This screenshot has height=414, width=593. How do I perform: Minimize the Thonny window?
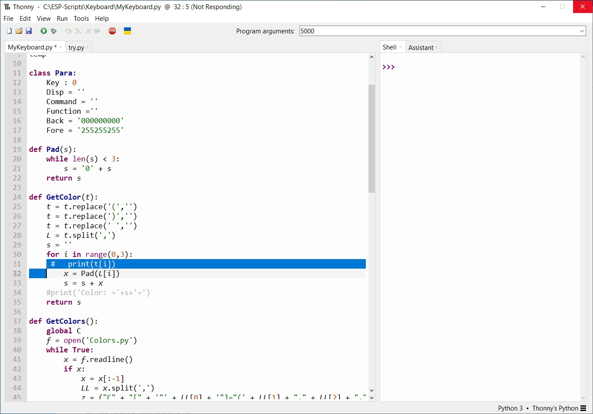tap(543, 7)
